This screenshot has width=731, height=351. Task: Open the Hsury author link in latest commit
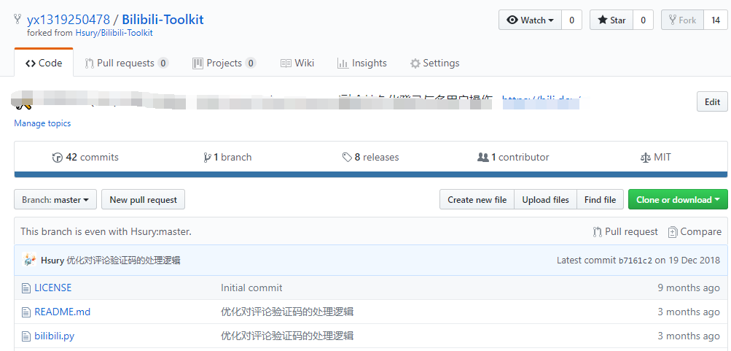(x=52, y=261)
